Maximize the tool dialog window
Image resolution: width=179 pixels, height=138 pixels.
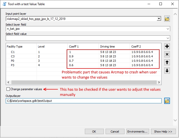161,4
